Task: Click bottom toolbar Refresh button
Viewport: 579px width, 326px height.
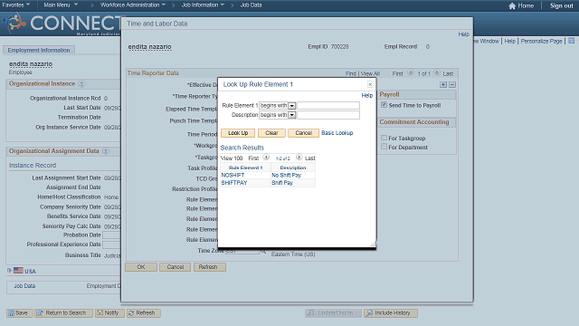Action: pyautogui.click(x=144, y=313)
